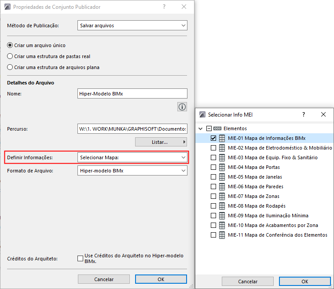
Task: Enable 'Use Créditos do Arquiteto' checkbox
Action: pos(80,258)
